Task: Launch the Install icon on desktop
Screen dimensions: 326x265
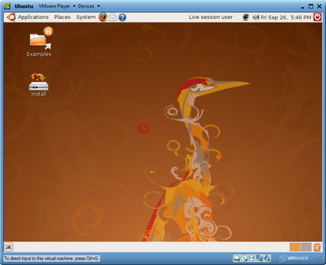Action: (39, 85)
